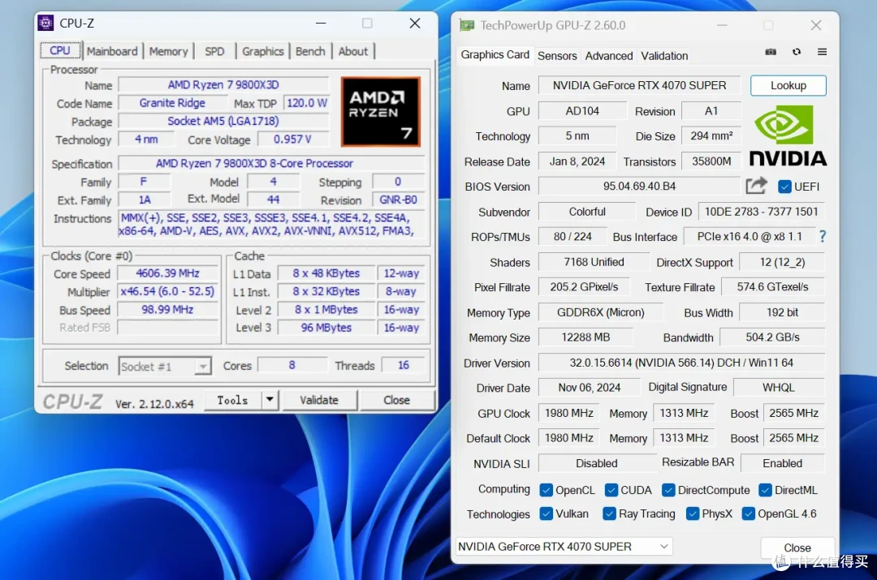Toggle the PhysX checkbox

pyautogui.click(x=693, y=513)
